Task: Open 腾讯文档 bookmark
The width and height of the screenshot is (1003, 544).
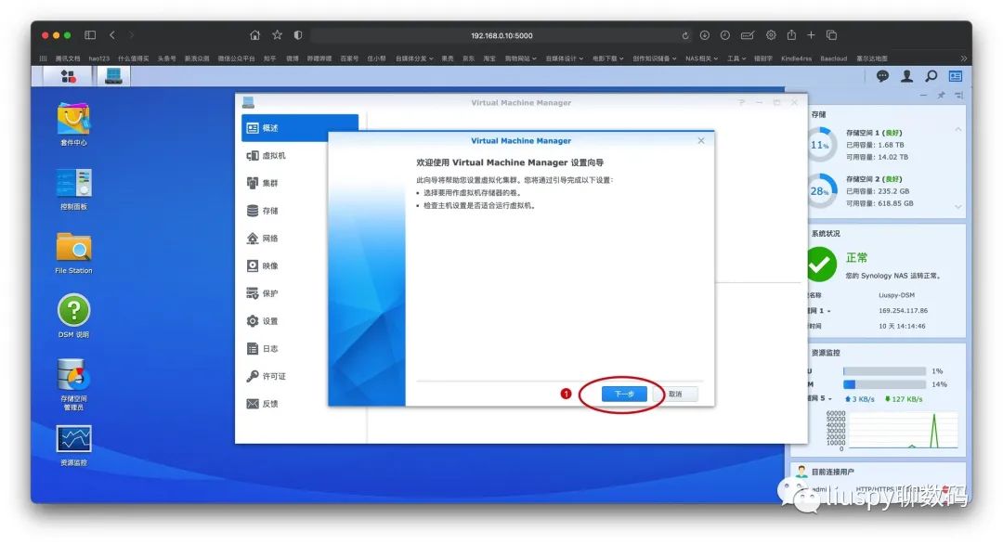Action: click(68, 58)
